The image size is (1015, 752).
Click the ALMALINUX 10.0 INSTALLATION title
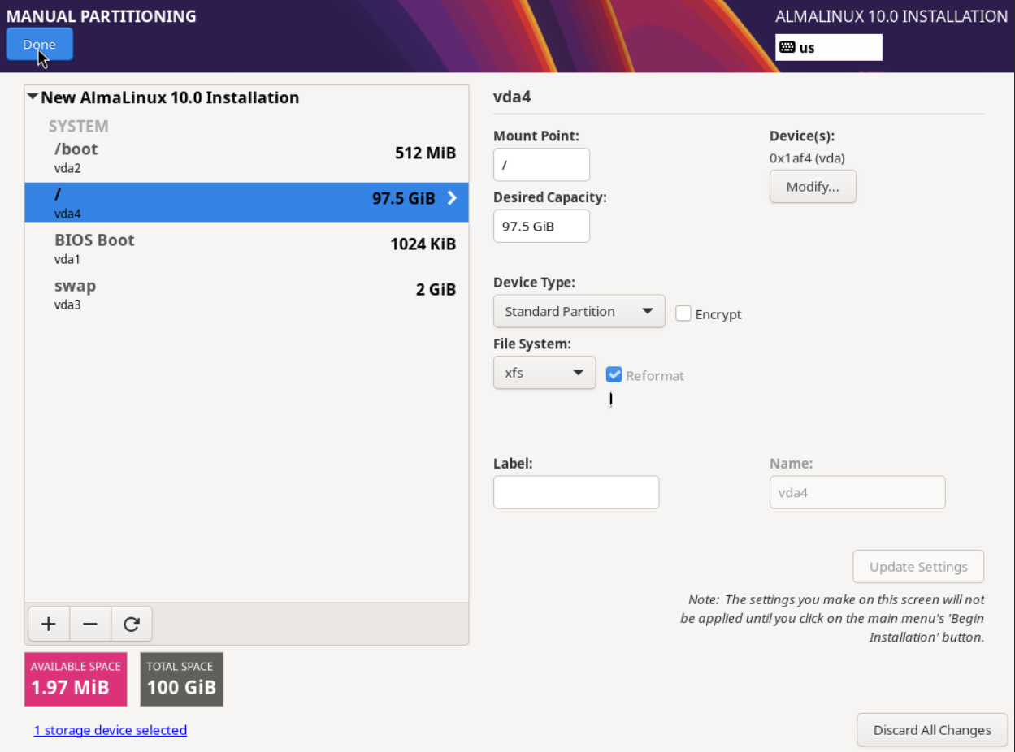[x=891, y=16]
